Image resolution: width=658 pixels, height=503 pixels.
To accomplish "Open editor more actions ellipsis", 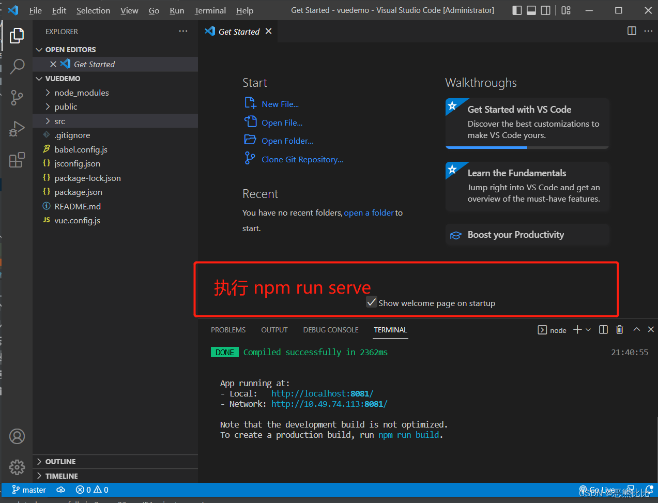I will (648, 31).
